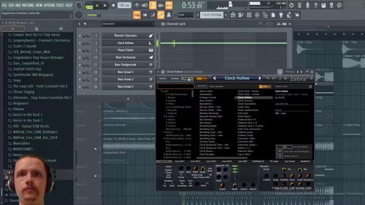Toggle the blend recording overdub icon

[161, 5]
